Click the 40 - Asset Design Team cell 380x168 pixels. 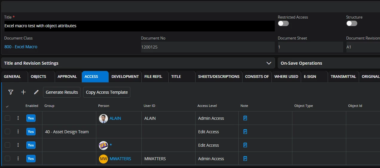tap(69, 132)
